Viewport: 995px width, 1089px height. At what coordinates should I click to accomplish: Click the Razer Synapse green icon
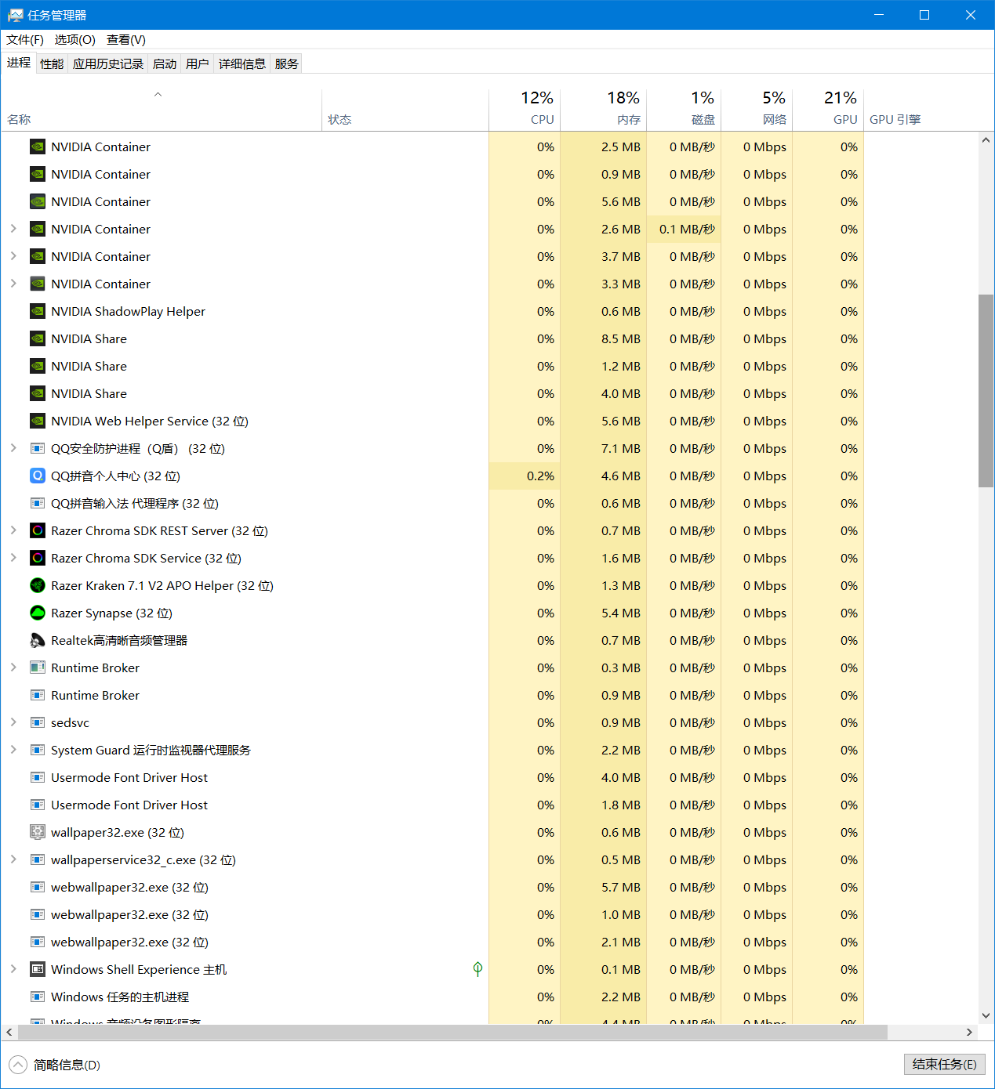click(x=38, y=613)
